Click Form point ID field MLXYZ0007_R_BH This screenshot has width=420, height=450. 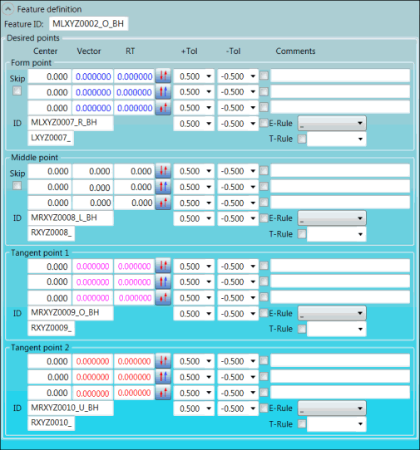[x=71, y=123]
